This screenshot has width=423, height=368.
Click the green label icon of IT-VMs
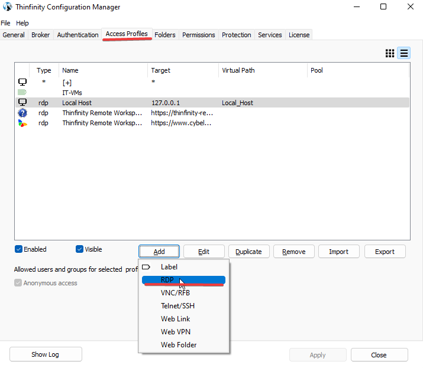22,92
